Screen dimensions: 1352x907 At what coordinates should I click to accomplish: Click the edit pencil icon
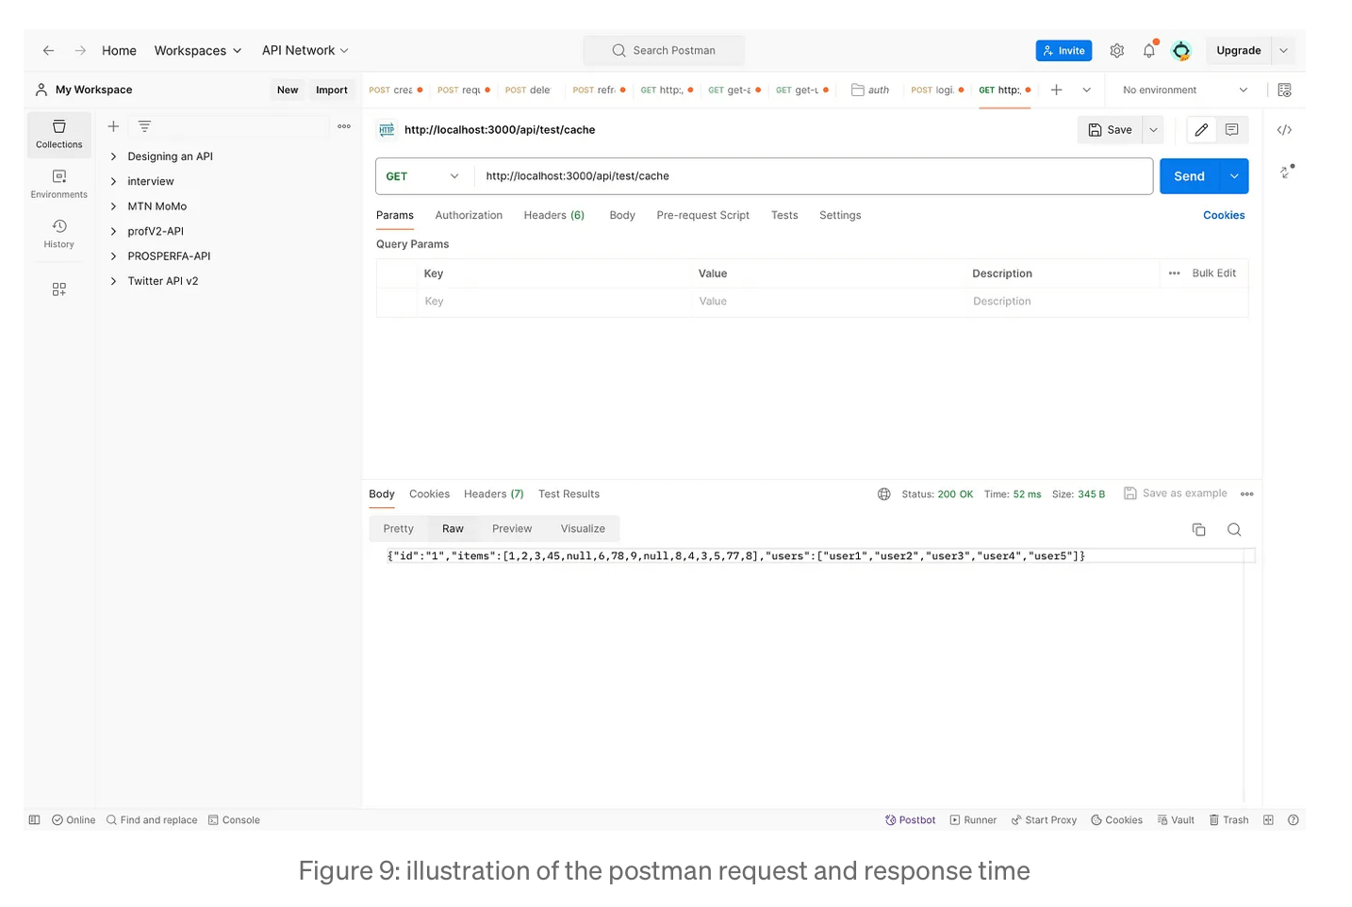tap(1201, 130)
